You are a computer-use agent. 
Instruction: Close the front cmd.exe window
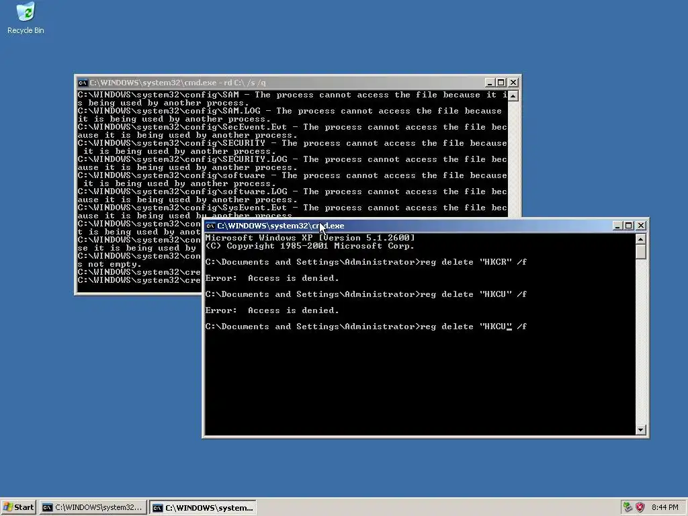(640, 226)
